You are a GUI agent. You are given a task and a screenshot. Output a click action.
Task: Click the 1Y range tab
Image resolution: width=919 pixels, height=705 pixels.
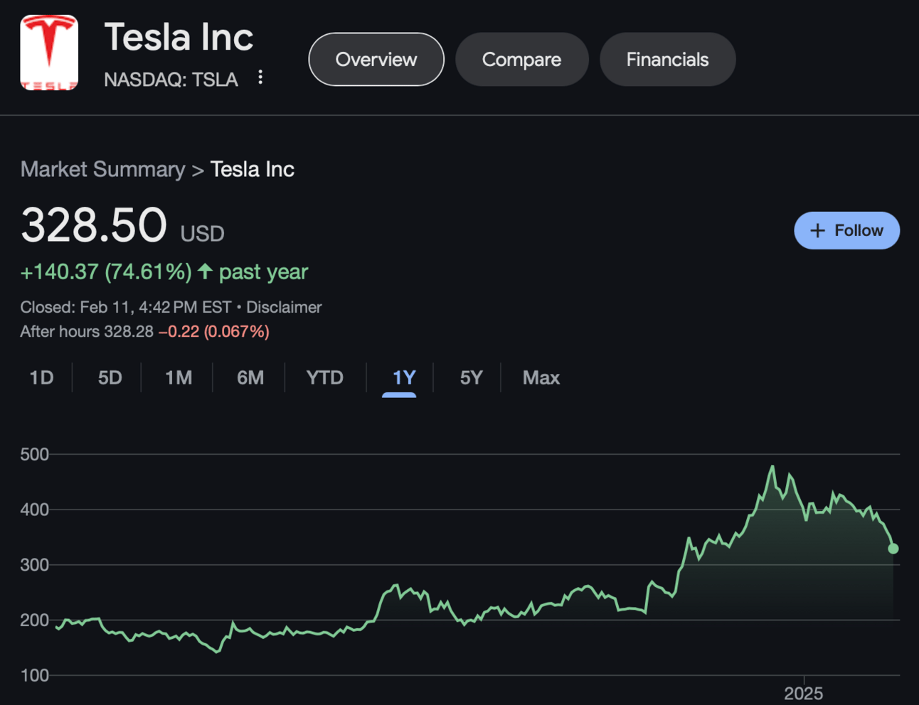coord(403,377)
